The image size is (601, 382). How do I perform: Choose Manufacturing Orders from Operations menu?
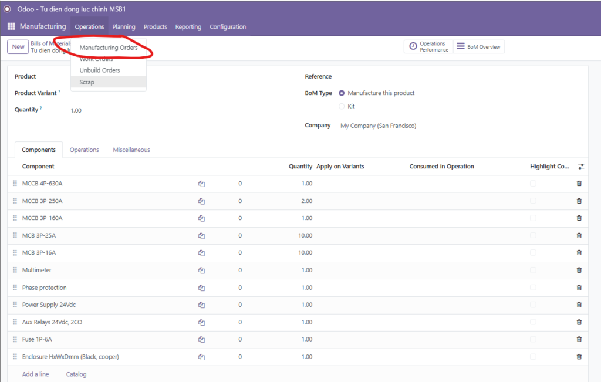click(109, 48)
